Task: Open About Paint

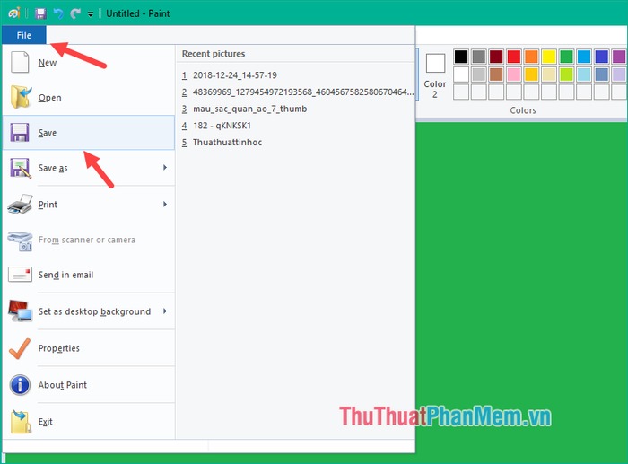Action: [x=89, y=385]
